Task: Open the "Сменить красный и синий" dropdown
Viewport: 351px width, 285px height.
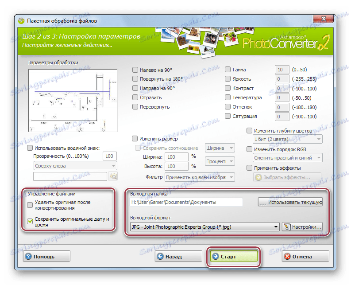Action: [x=287, y=158]
